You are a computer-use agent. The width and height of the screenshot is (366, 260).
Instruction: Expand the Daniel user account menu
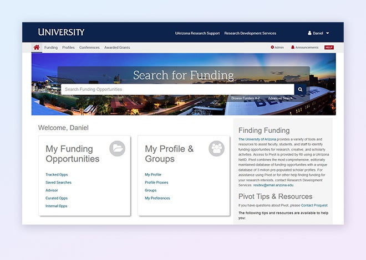[x=318, y=33]
